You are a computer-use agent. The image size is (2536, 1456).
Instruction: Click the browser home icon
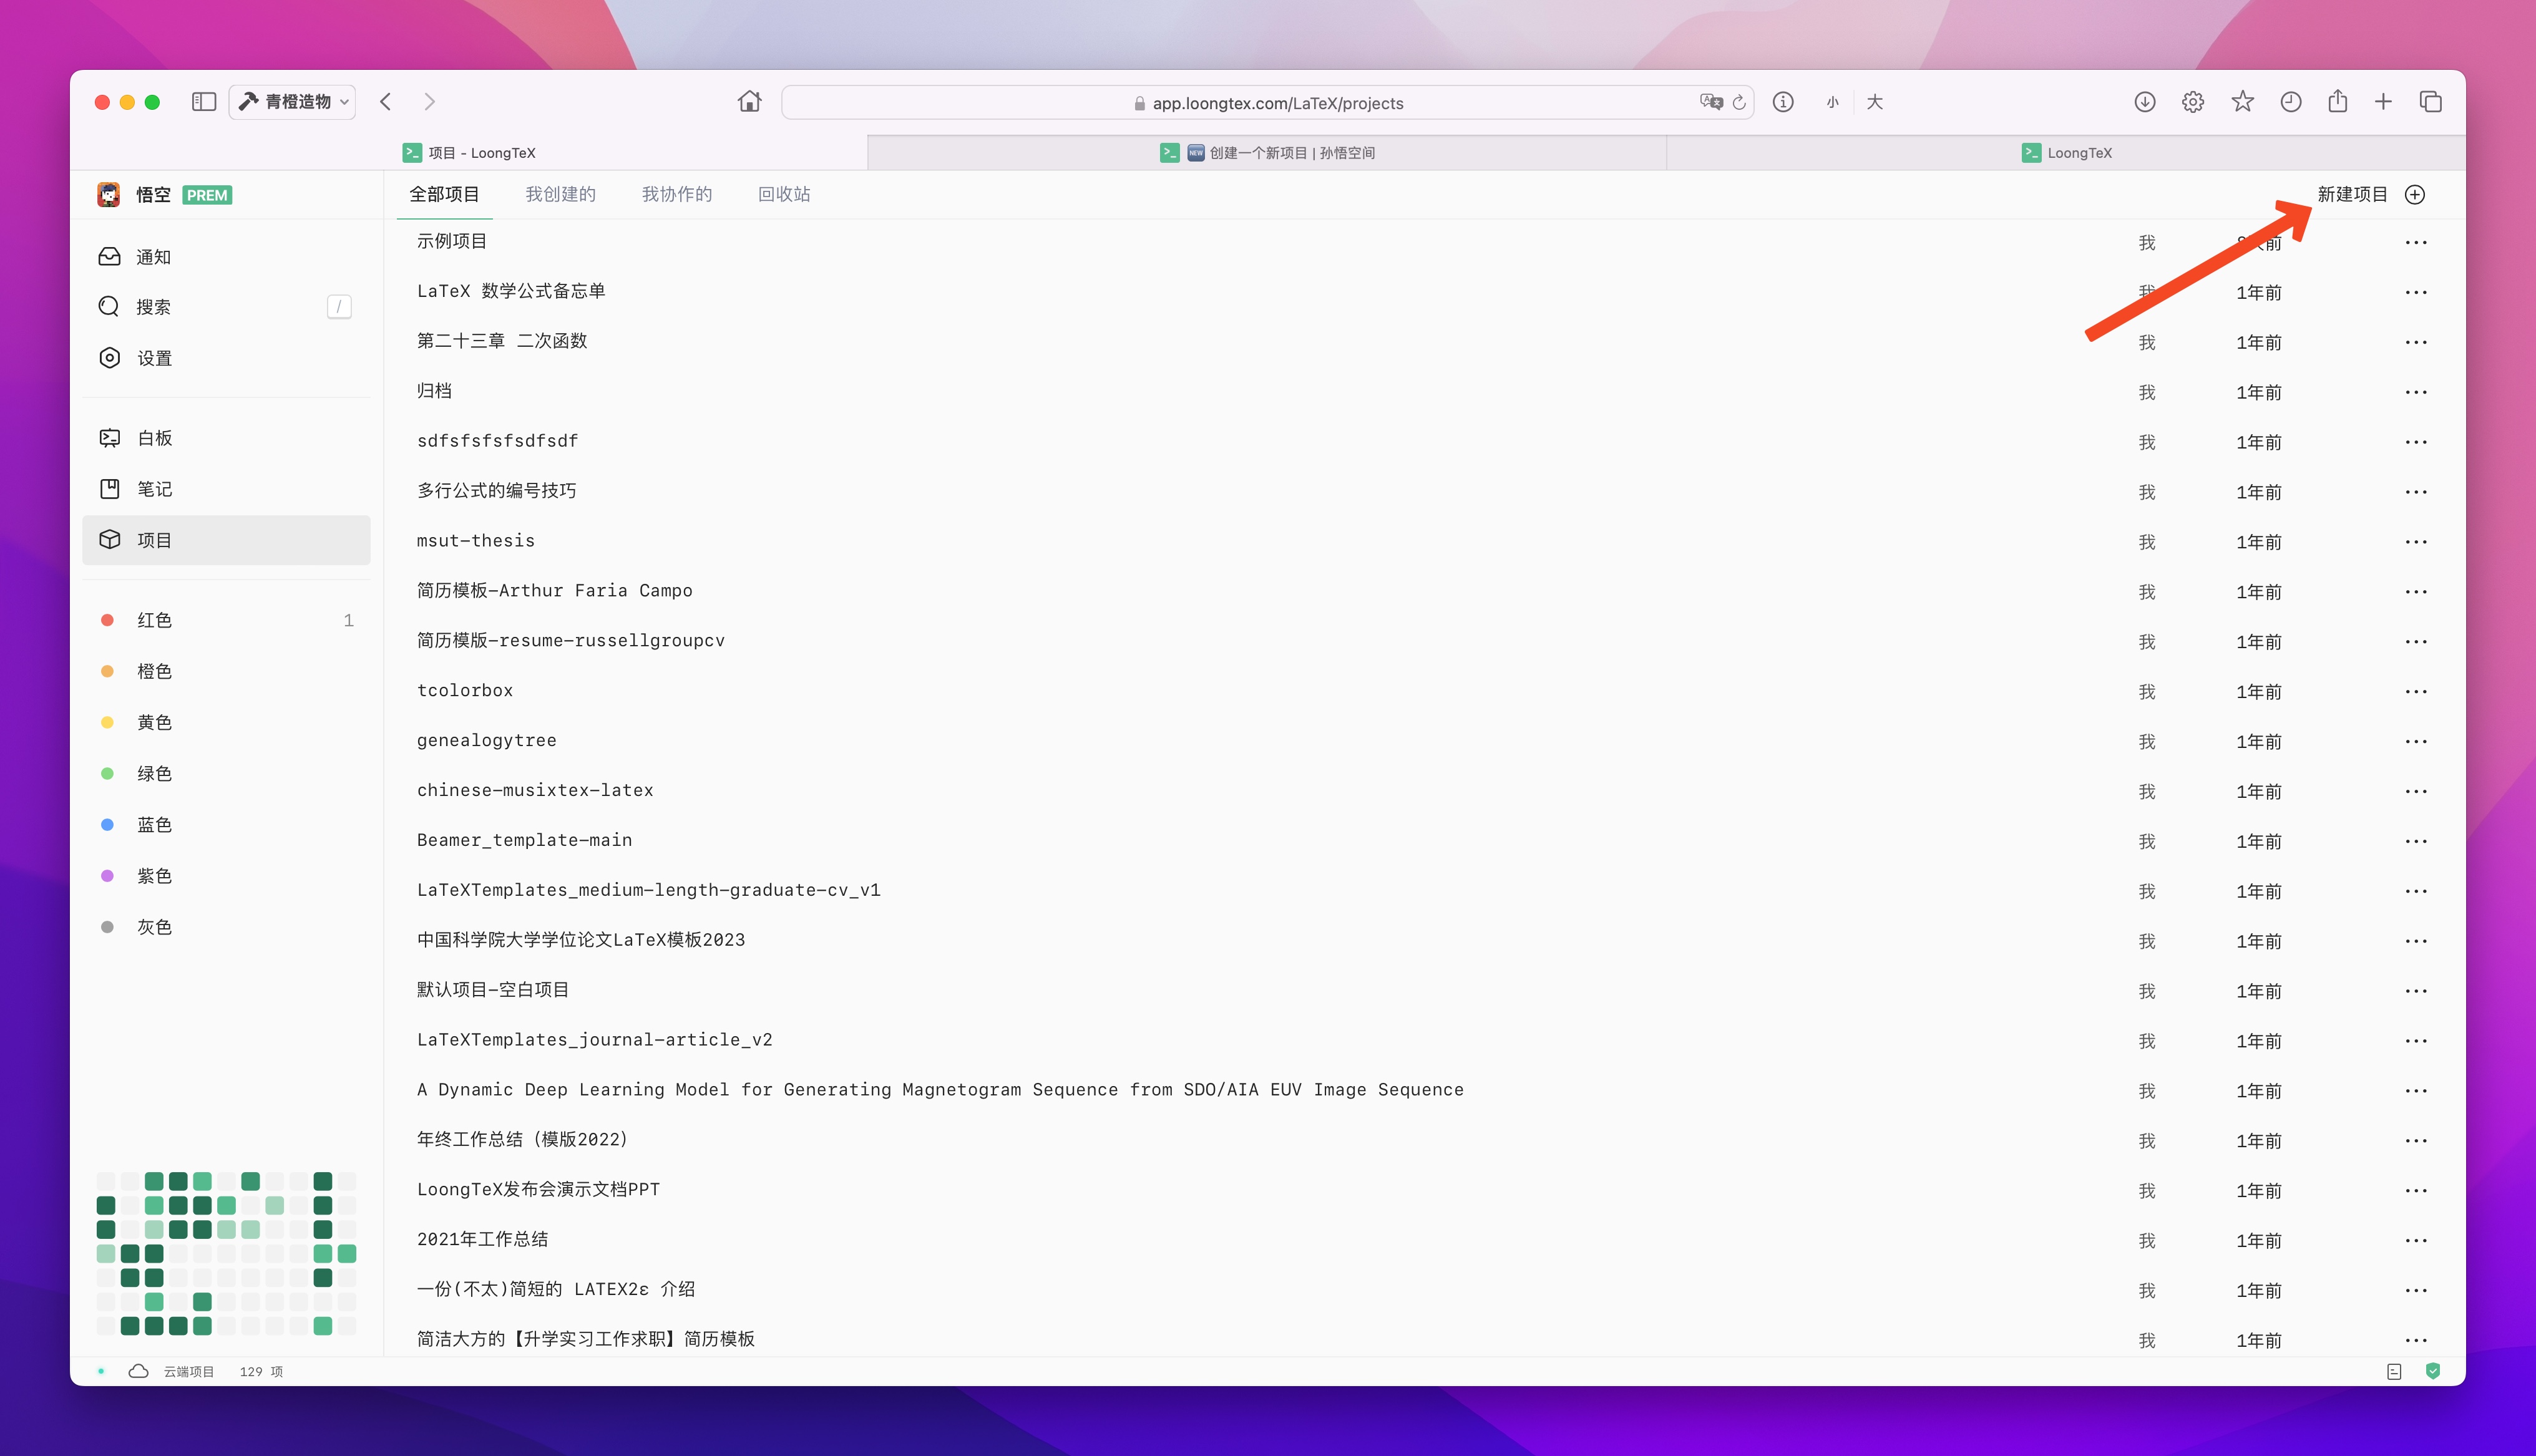coord(749,102)
